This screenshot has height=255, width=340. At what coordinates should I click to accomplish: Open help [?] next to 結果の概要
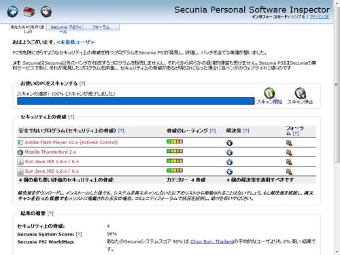(x=50, y=214)
